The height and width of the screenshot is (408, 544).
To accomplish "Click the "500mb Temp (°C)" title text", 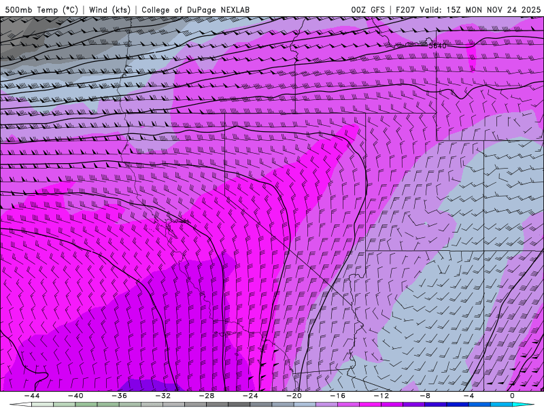I will tap(41, 10).
